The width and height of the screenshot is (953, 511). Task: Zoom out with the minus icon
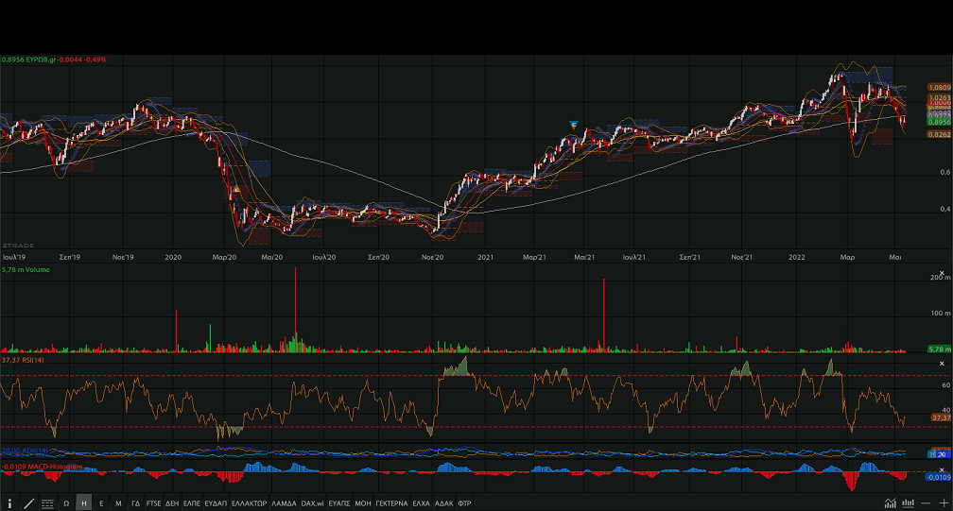(926, 503)
